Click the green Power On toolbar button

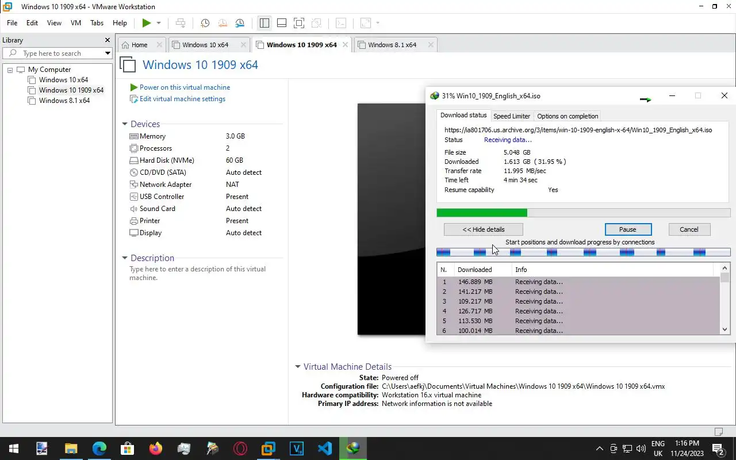147,23
